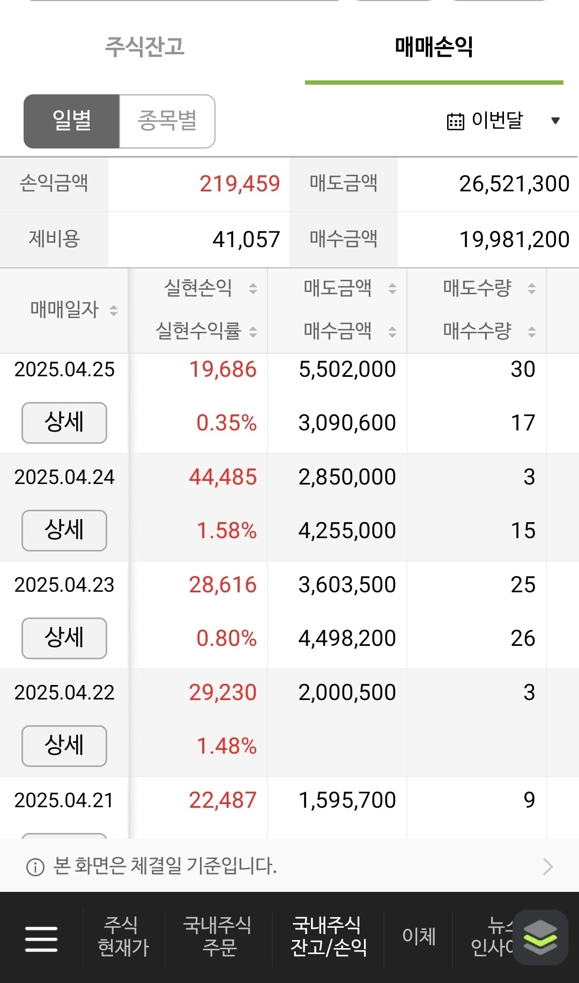Viewport: 579px width, 983px height.
Task: Open 국내주식 주문 in bottom menu
Action: tap(219, 936)
